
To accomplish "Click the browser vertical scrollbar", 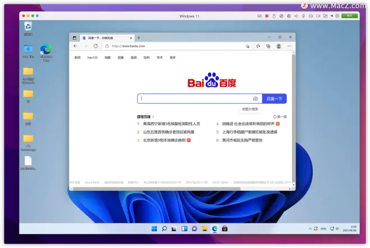I will click(294, 118).
